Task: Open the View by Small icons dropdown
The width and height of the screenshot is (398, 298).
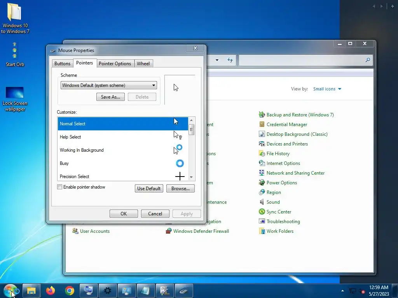Action: click(x=327, y=89)
